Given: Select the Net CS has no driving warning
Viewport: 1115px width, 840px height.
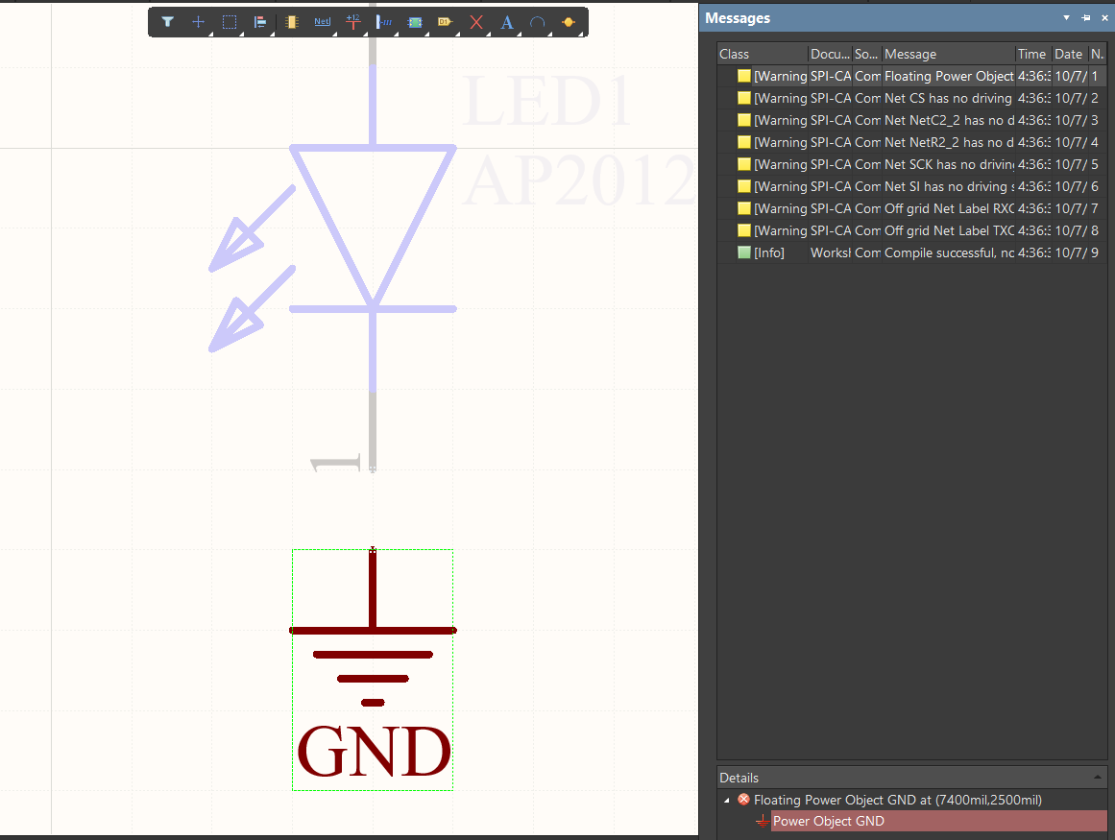Looking at the screenshot, I should tap(911, 98).
